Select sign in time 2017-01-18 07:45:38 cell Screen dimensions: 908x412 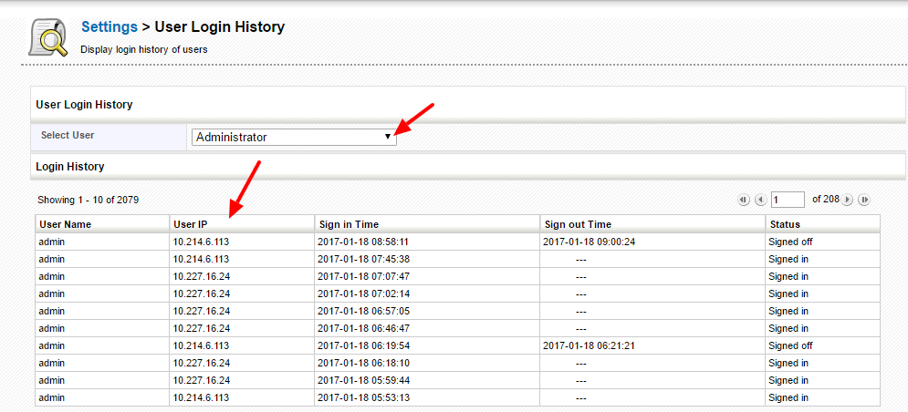pos(363,259)
